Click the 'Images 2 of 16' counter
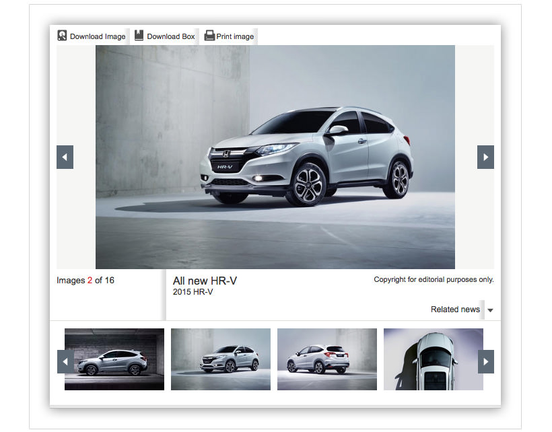Screen dimensions: 552x432 tap(85, 281)
